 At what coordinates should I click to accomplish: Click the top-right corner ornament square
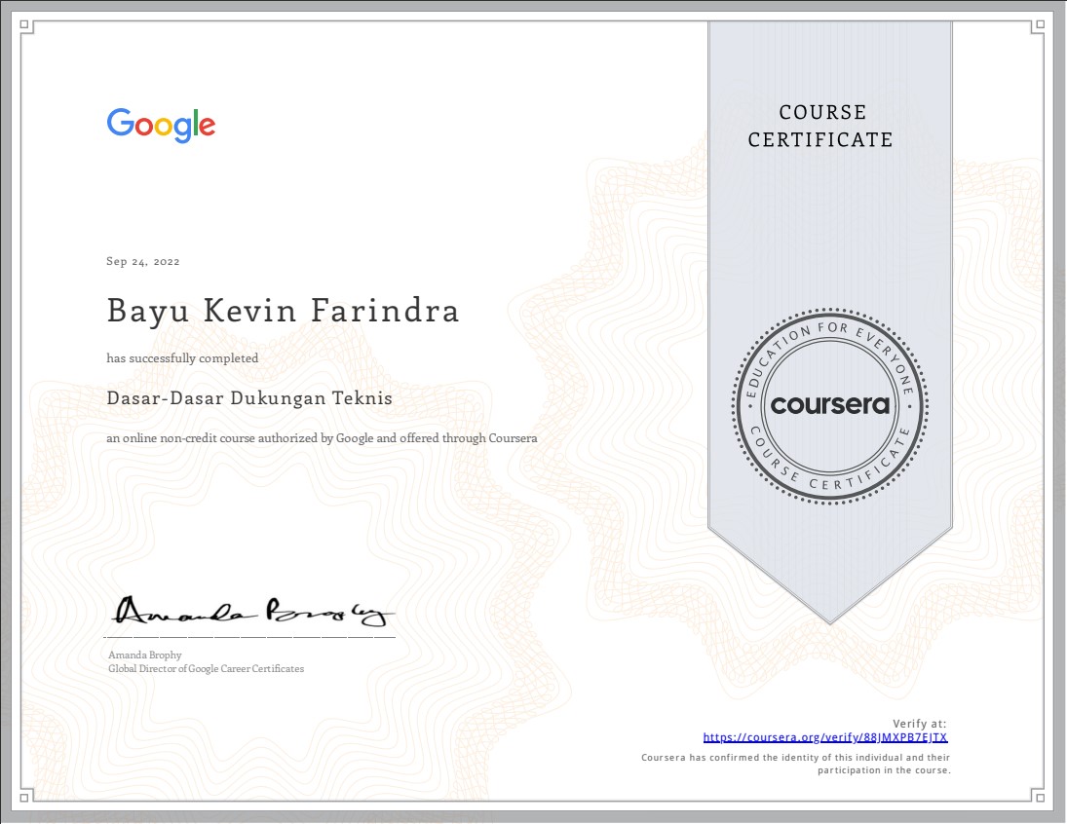coord(1041,27)
